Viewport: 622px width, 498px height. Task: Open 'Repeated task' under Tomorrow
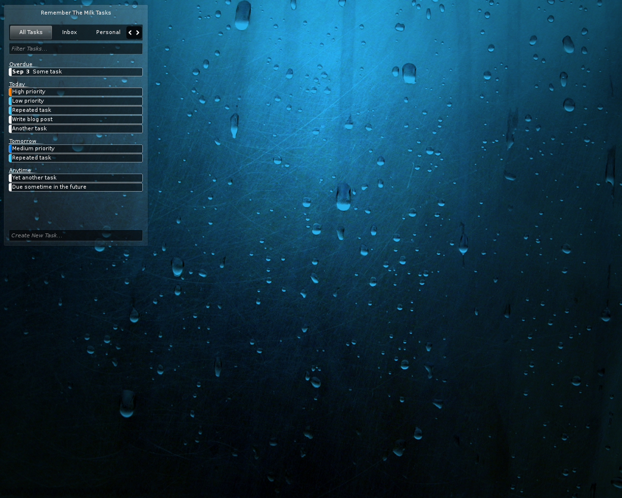[76, 158]
